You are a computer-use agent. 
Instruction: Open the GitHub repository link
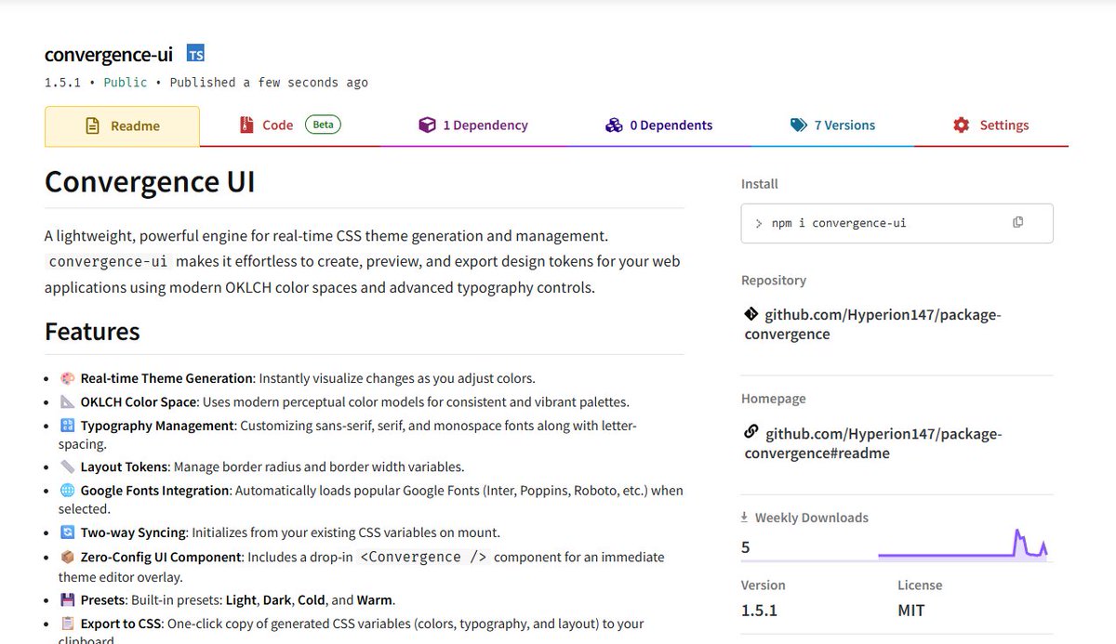872,324
